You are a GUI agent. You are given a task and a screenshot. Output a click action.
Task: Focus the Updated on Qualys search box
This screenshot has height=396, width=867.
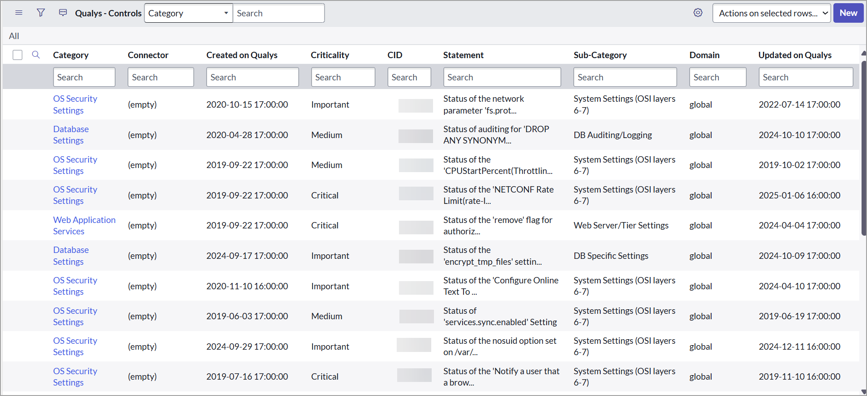(x=806, y=77)
